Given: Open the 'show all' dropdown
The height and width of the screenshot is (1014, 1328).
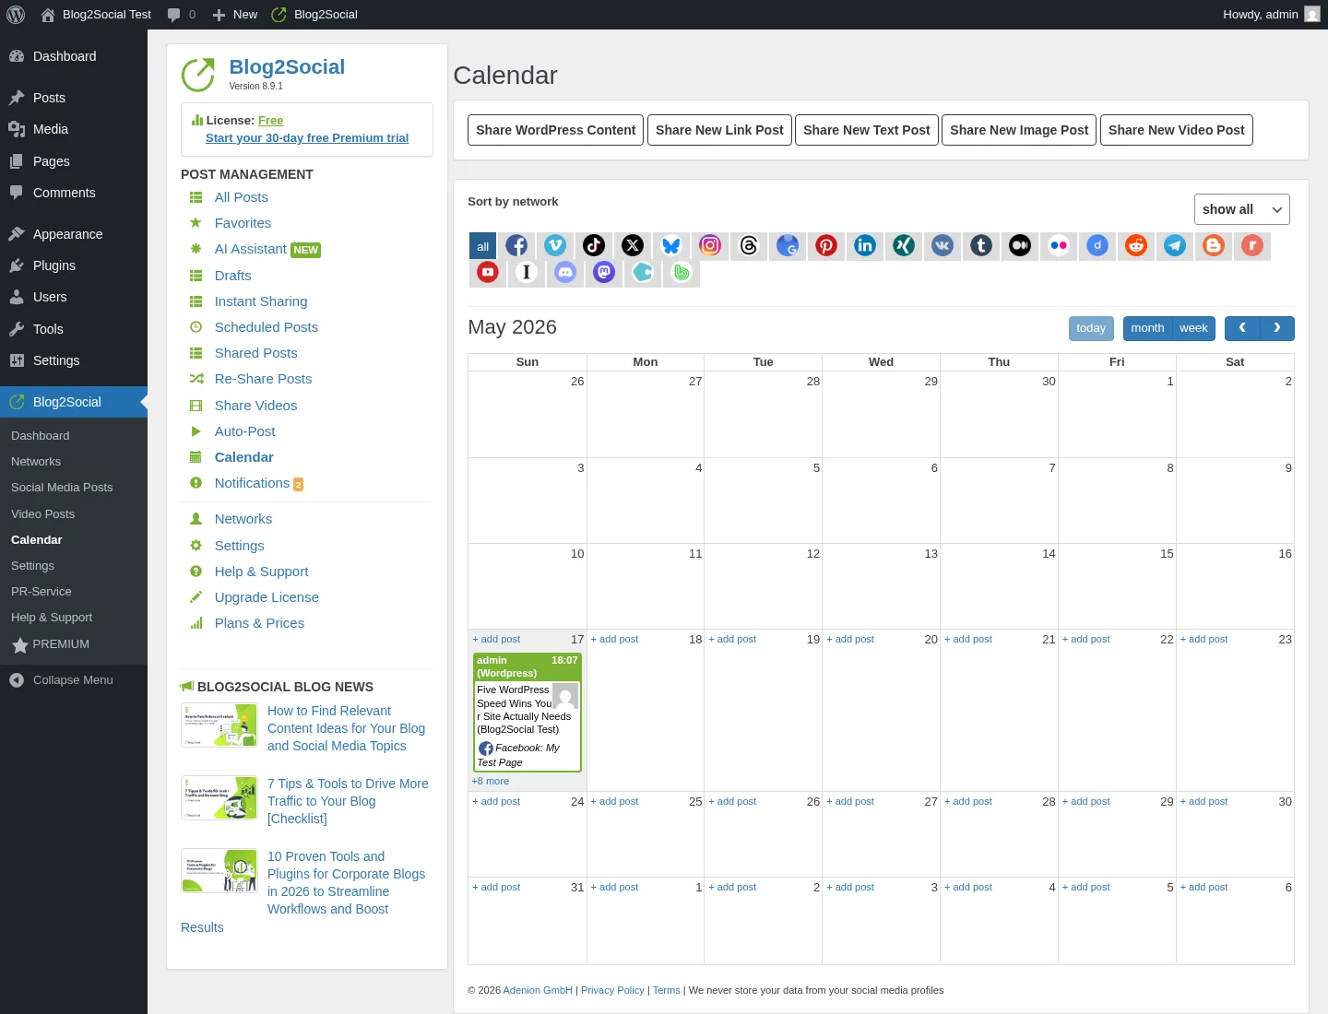Looking at the screenshot, I should tap(1241, 209).
